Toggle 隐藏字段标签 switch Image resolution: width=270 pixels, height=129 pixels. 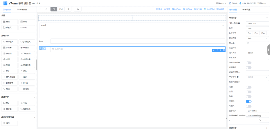[248, 63]
